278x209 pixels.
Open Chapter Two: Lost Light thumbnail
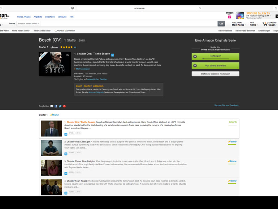click(51, 148)
